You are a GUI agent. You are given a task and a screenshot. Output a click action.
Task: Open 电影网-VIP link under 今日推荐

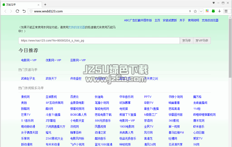(x=29, y=60)
